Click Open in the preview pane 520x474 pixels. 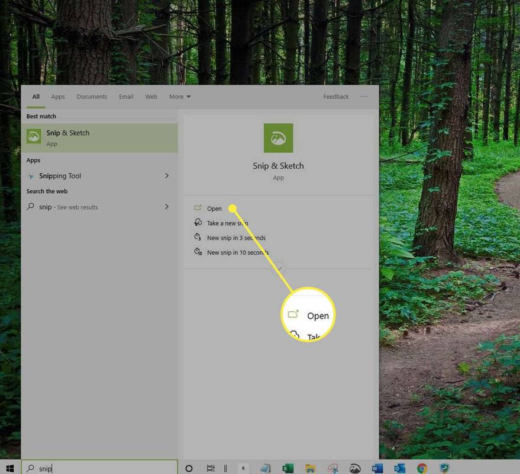point(214,209)
